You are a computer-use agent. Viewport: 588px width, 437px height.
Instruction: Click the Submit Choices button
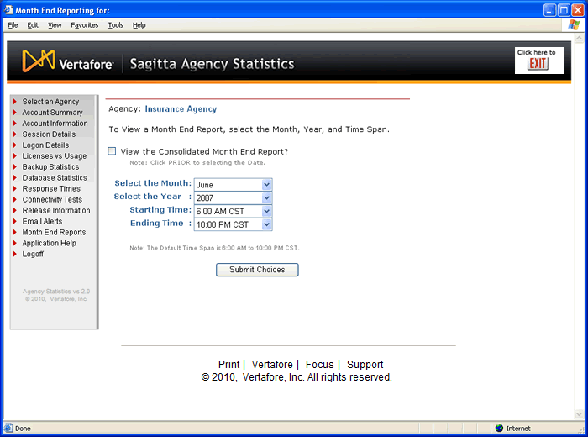coord(257,270)
